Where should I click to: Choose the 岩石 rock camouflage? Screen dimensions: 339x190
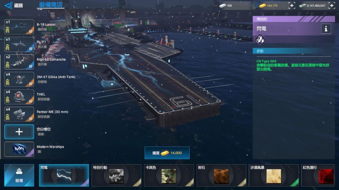pyautogui.click(x=221, y=175)
